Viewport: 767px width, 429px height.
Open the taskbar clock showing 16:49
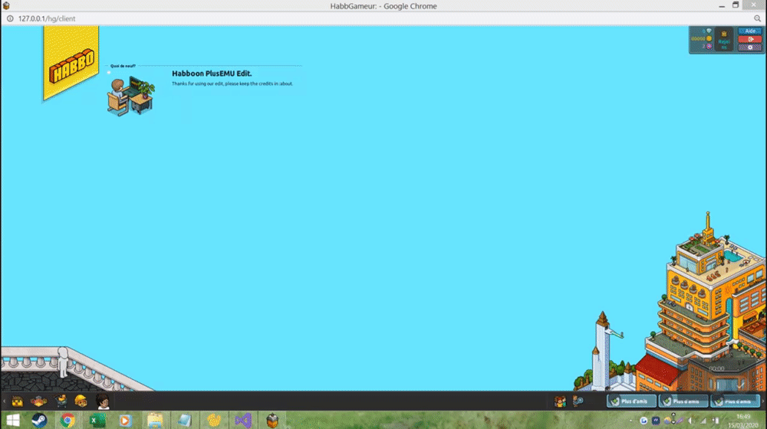coord(743,421)
